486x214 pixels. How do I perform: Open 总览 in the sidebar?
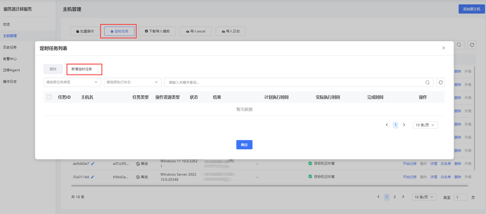point(6,24)
